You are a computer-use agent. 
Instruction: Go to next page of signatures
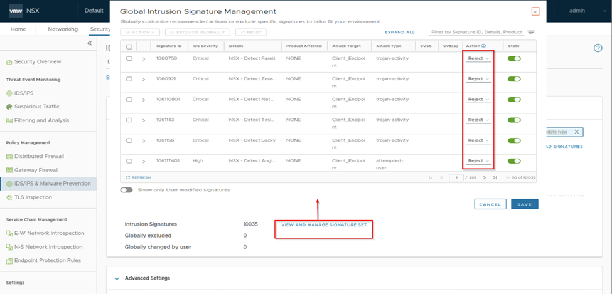pos(485,177)
